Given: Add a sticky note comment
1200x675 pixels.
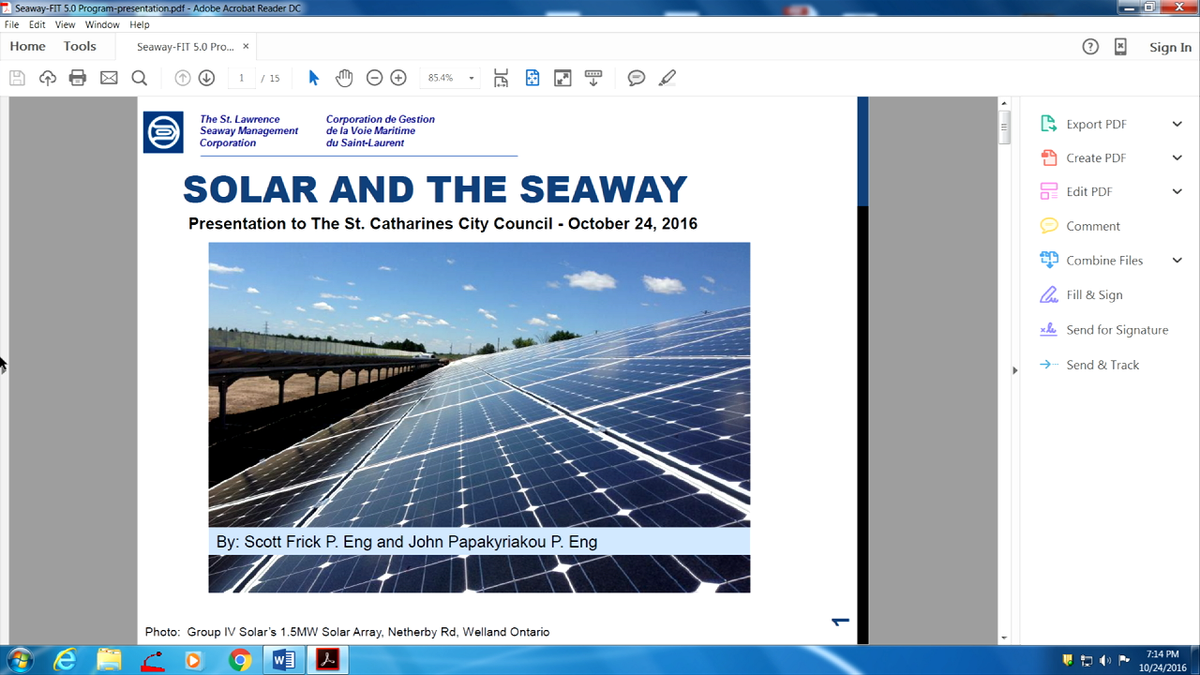Looking at the screenshot, I should click(637, 78).
